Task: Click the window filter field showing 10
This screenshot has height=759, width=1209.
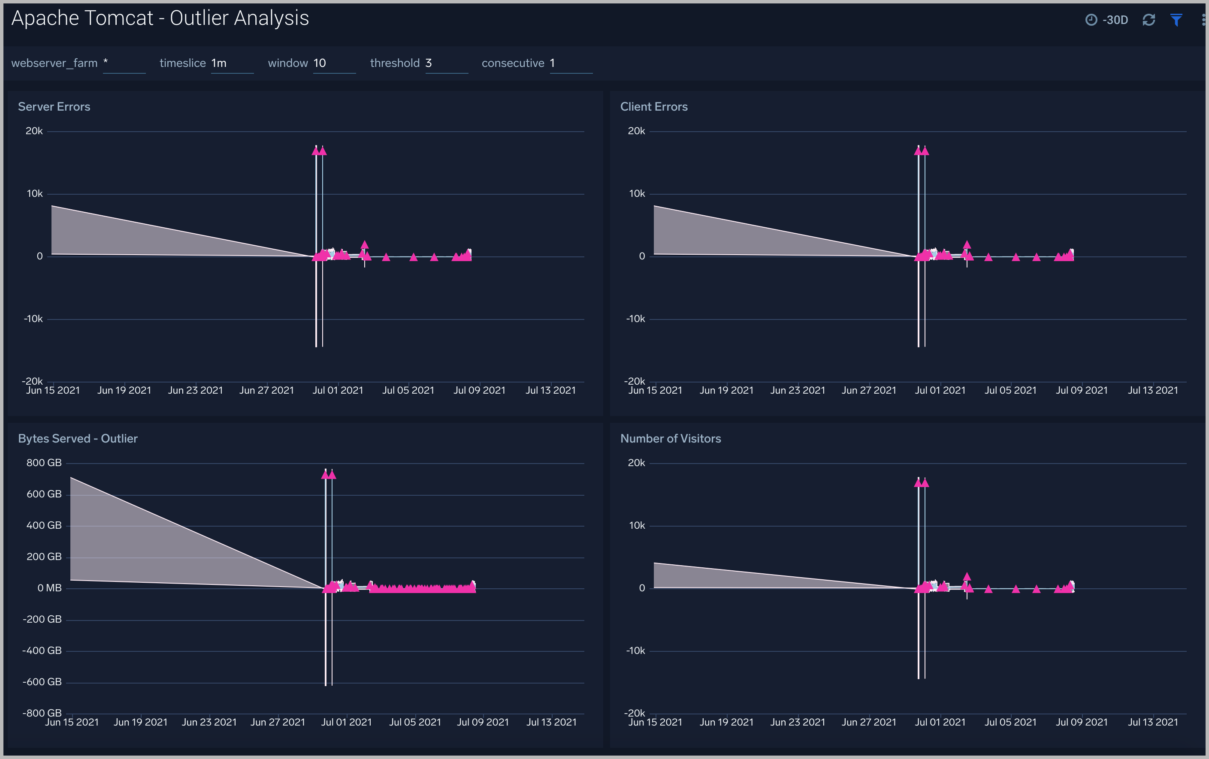Action: point(334,64)
